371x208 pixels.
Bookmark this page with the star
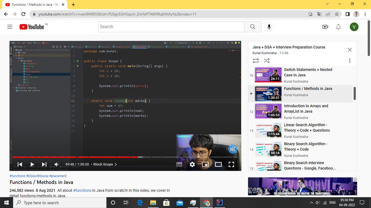pos(337,14)
